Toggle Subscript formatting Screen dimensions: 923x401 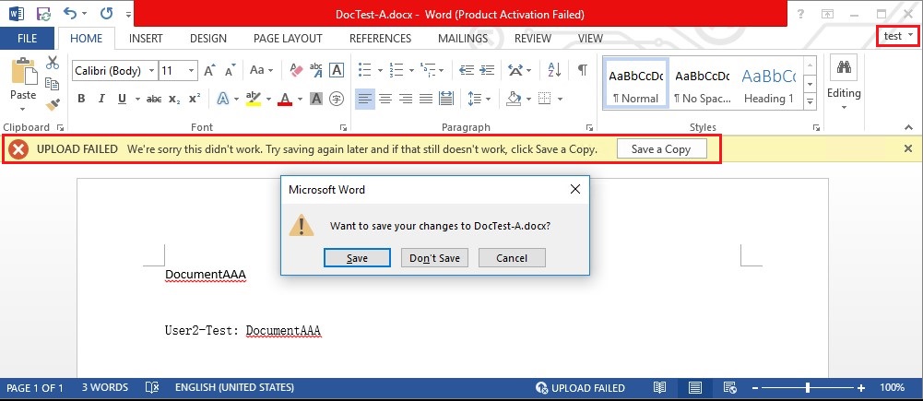point(174,99)
